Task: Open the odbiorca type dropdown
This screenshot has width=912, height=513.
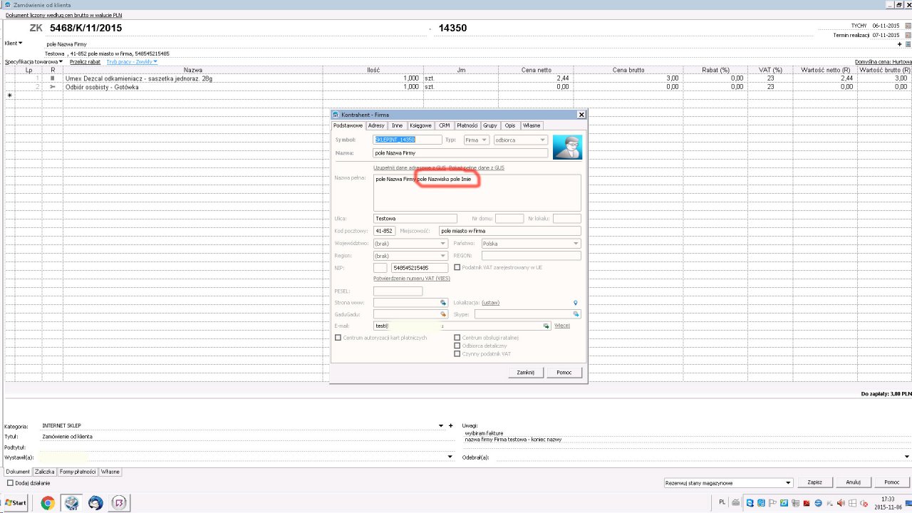Action: click(521, 140)
